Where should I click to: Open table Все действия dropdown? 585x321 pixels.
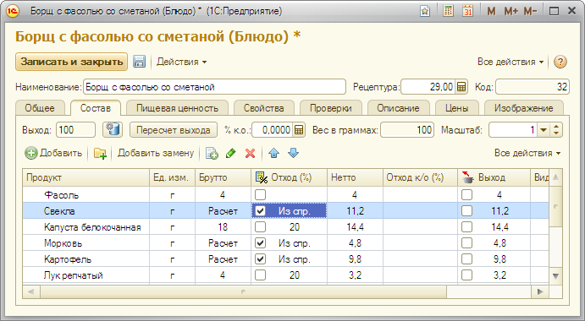(x=527, y=153)
